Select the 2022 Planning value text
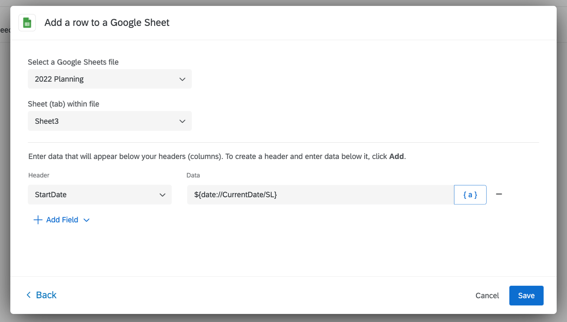This screenshot has height=322, width=567. click(59, 79)
